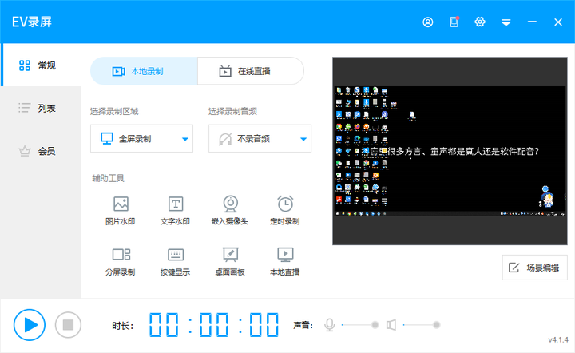Open the 定时录制 tool
The width and height of the screenshot is (575, 353).
[285, 210]
